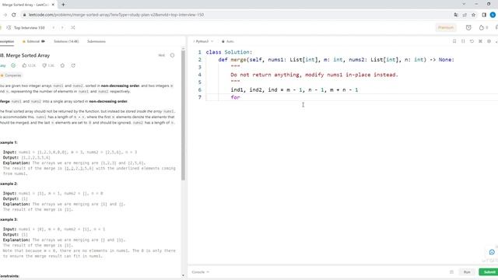
Task: Bookmark this page star icon in address bar
Action: tap(474, 15)
